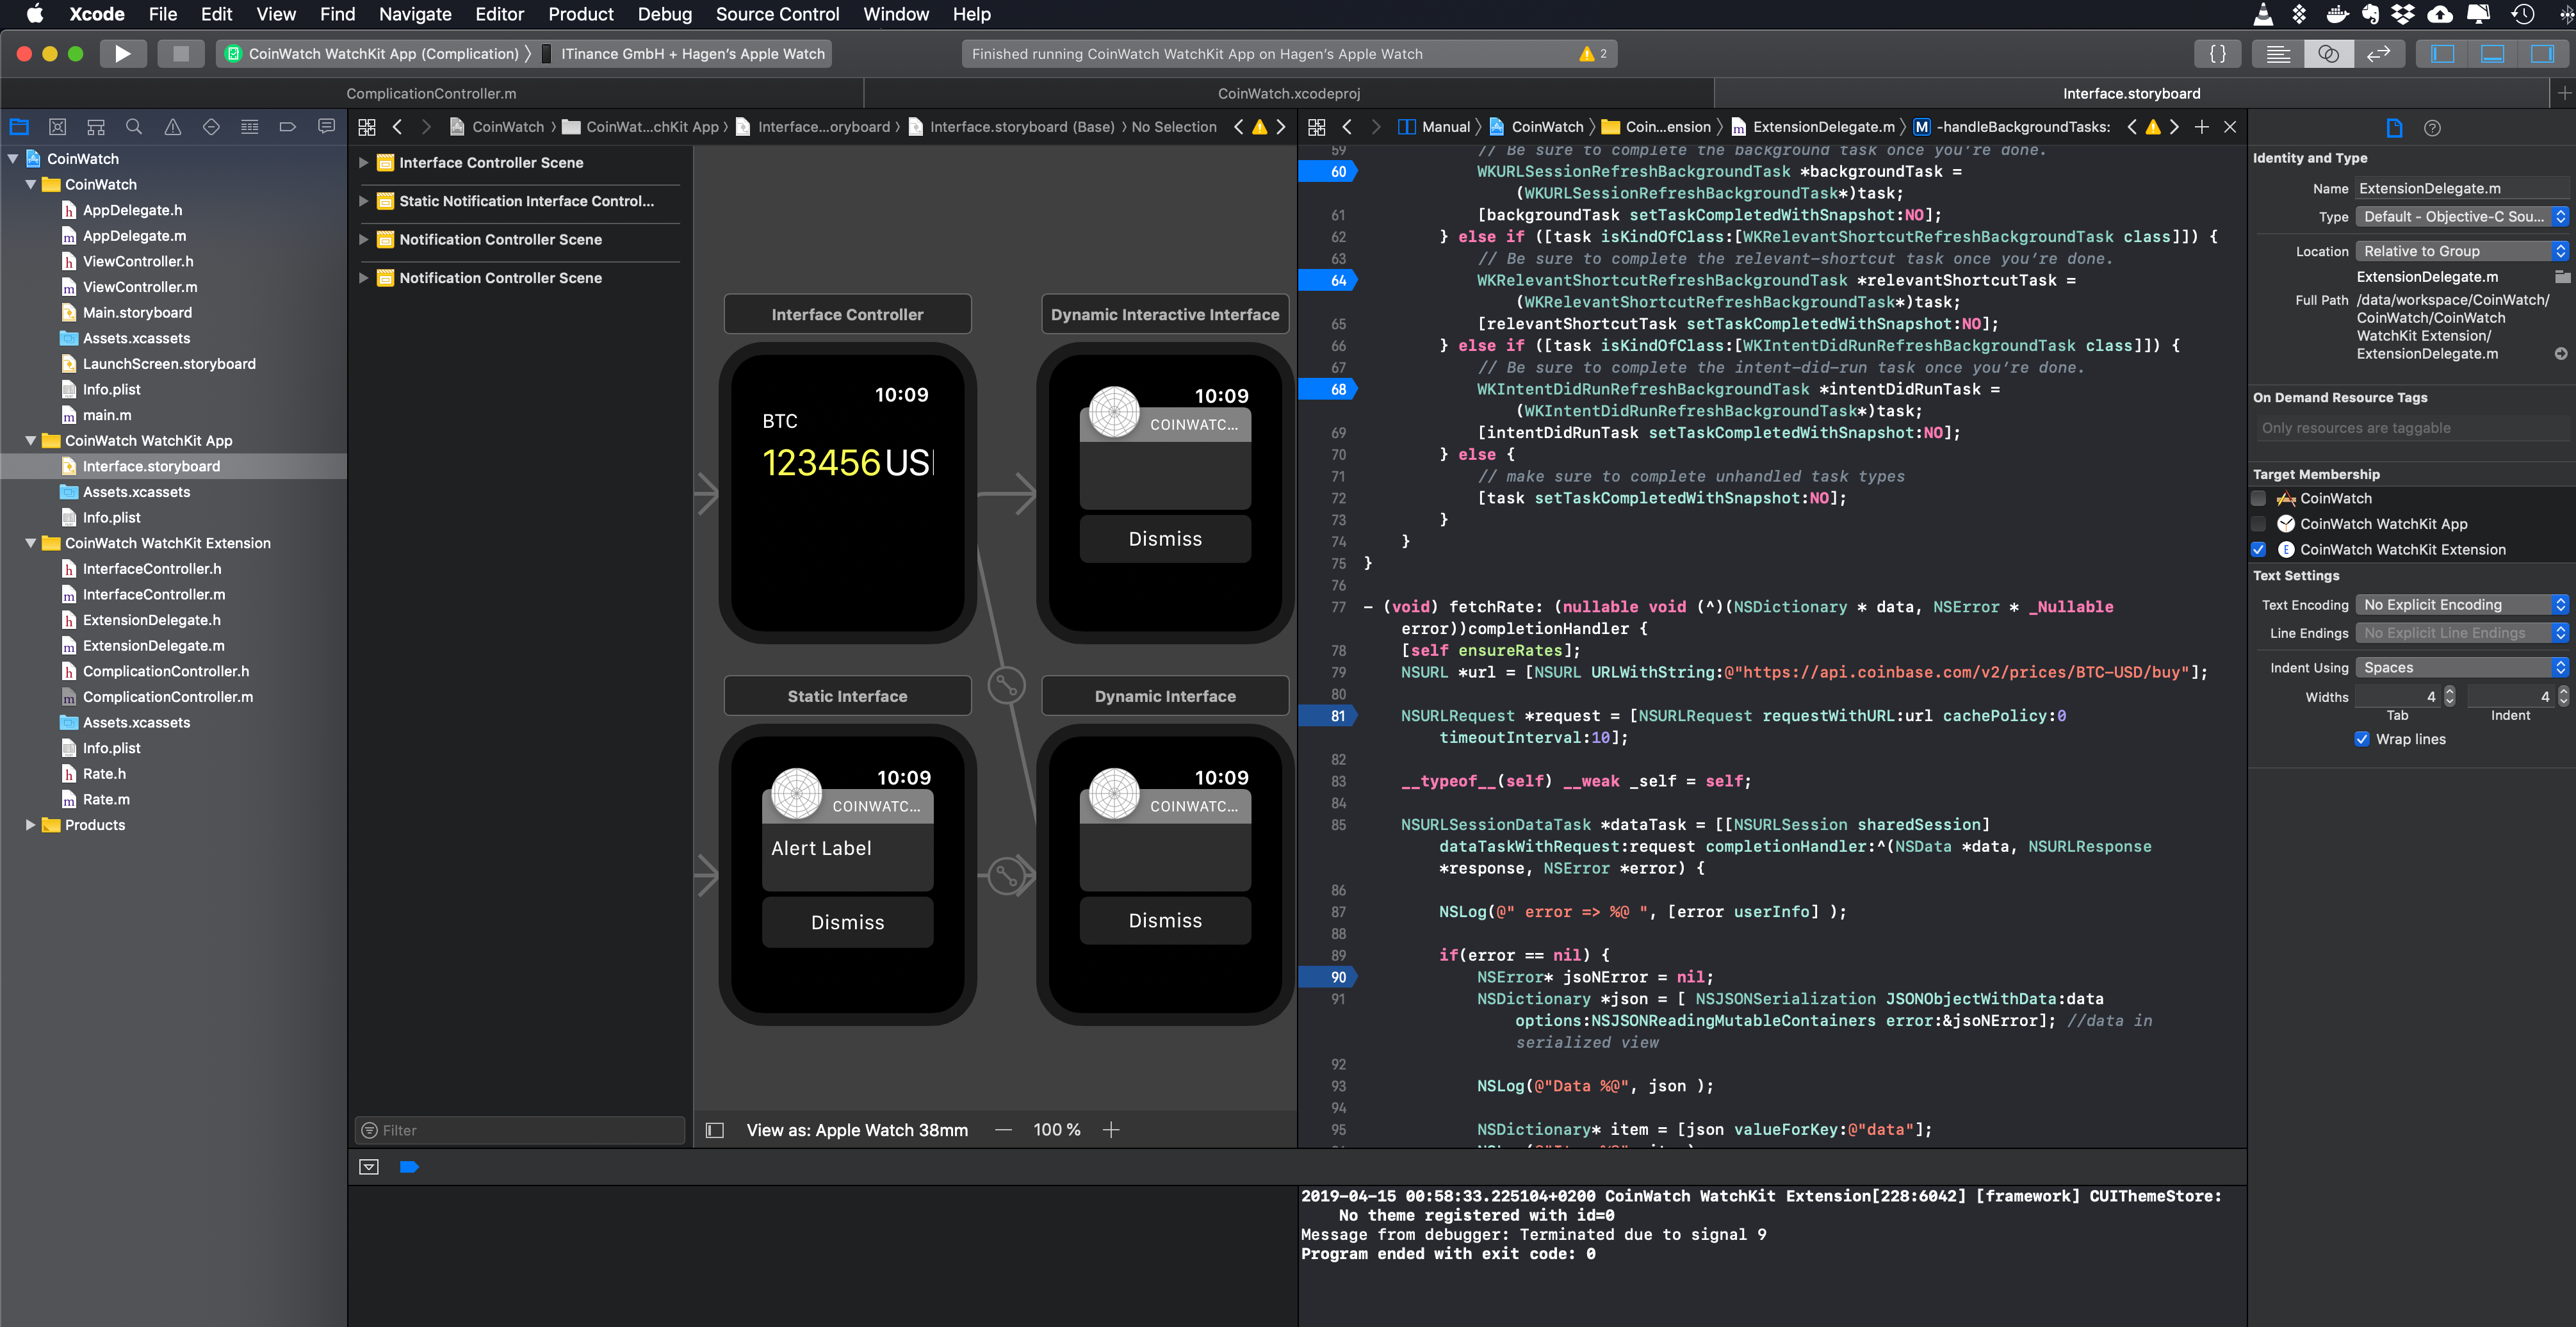The image size is (2576, 1327).
Task: Toggle the Debug area visibility
Action: coord(2492,54)
